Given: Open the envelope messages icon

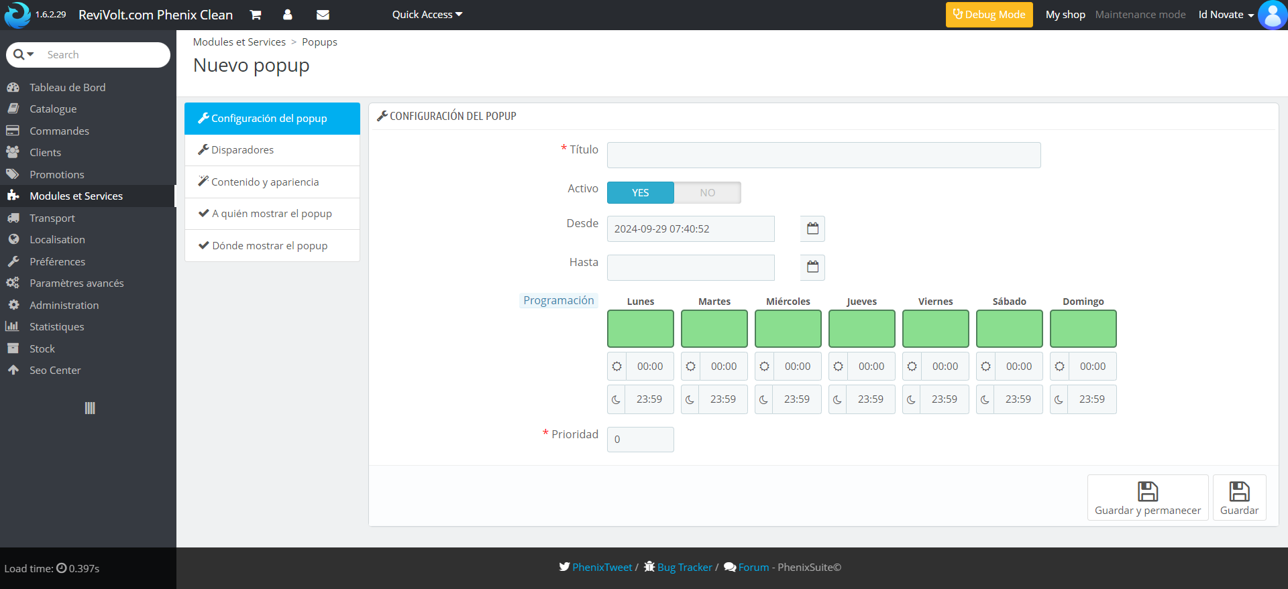Looking at the screenshot, I should tap(323, 15).
